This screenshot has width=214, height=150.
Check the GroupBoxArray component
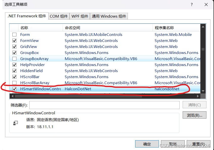point(14,59)
